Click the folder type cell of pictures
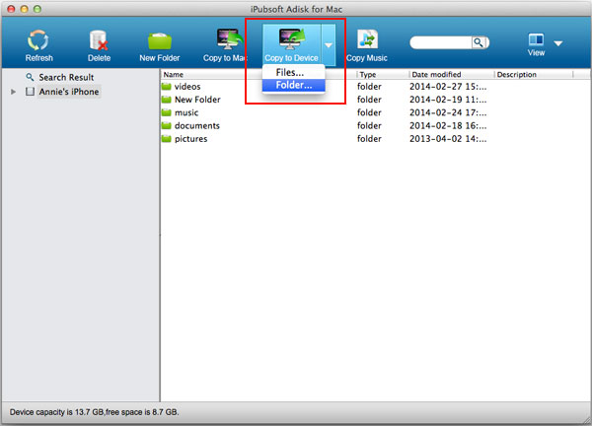Image resolution: width=592 pixels, height=426 pixels. [x=369, y=139]
